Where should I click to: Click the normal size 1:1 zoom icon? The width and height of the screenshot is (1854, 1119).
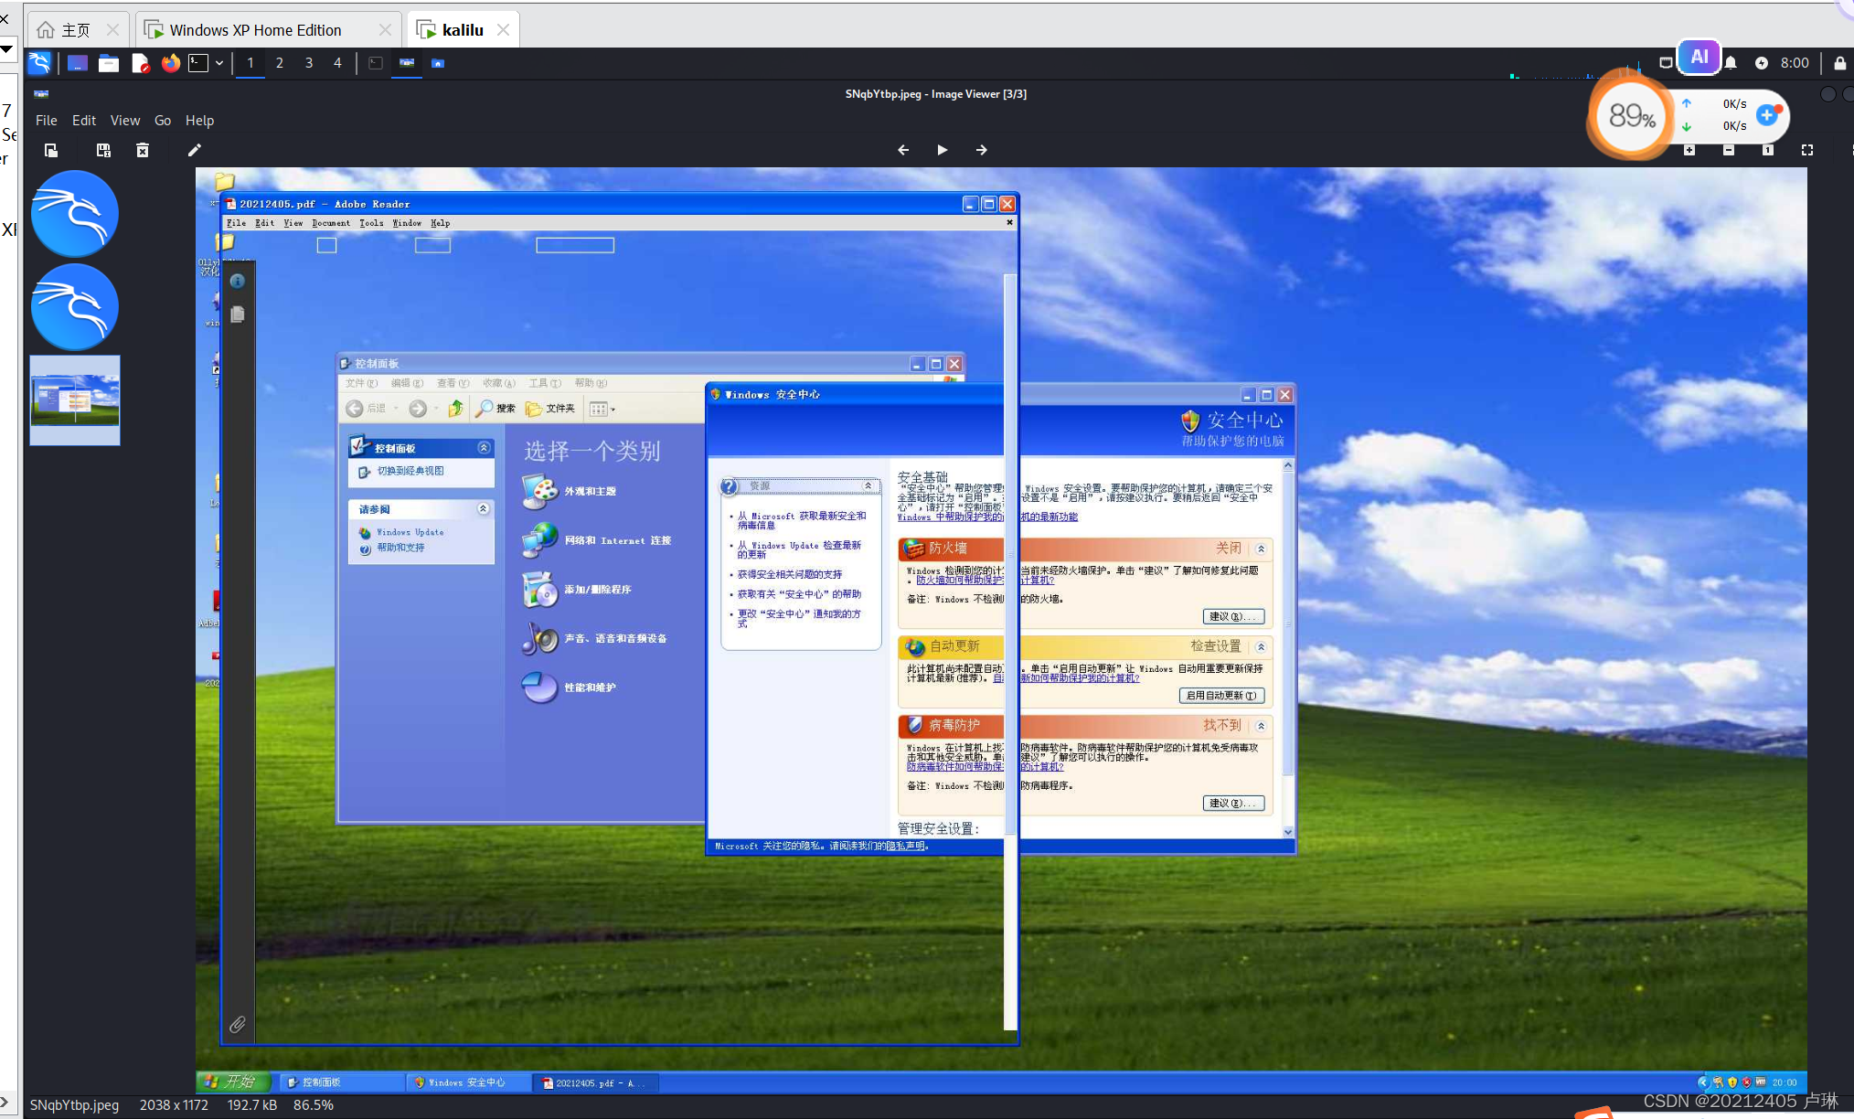[1768, 150]
